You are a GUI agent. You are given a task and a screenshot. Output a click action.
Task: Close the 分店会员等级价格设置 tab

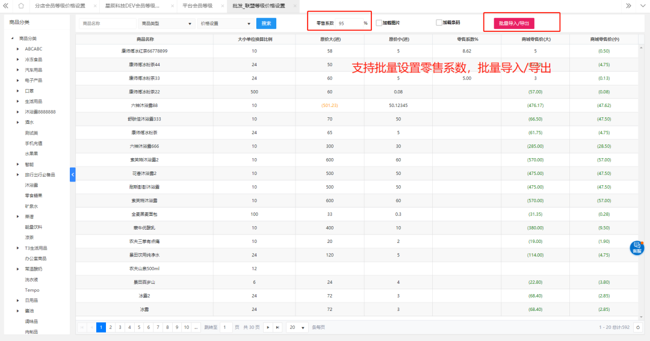[x=95, y=5]
